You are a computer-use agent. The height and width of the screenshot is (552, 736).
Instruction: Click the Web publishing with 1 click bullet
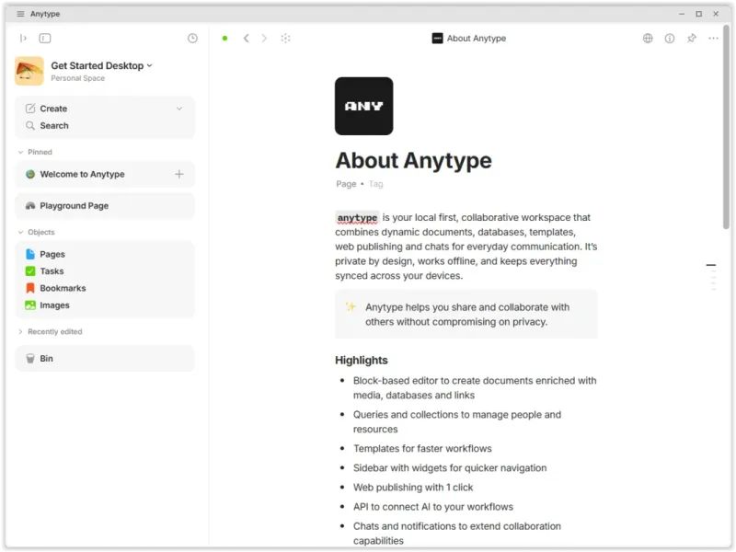coord(413,488)
